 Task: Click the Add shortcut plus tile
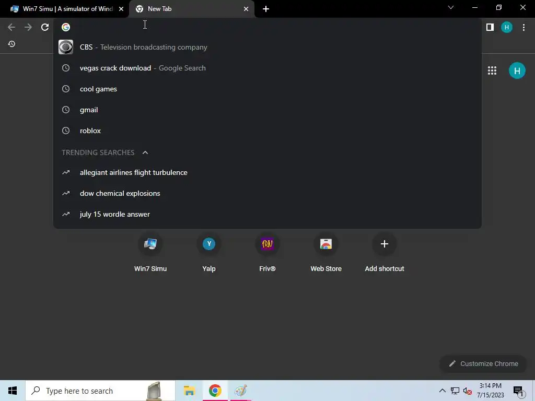pyautogui.click(x=385, y=244)
